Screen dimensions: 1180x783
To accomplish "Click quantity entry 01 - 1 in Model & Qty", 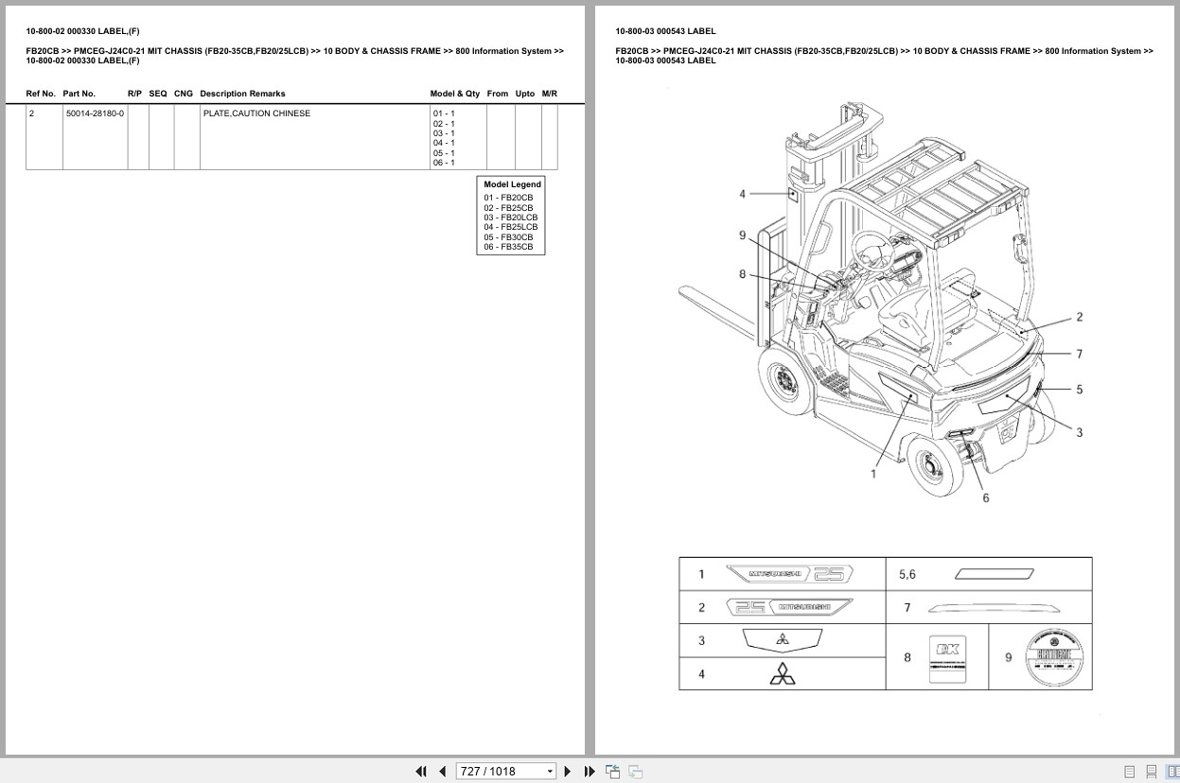I will click(444, 113).
